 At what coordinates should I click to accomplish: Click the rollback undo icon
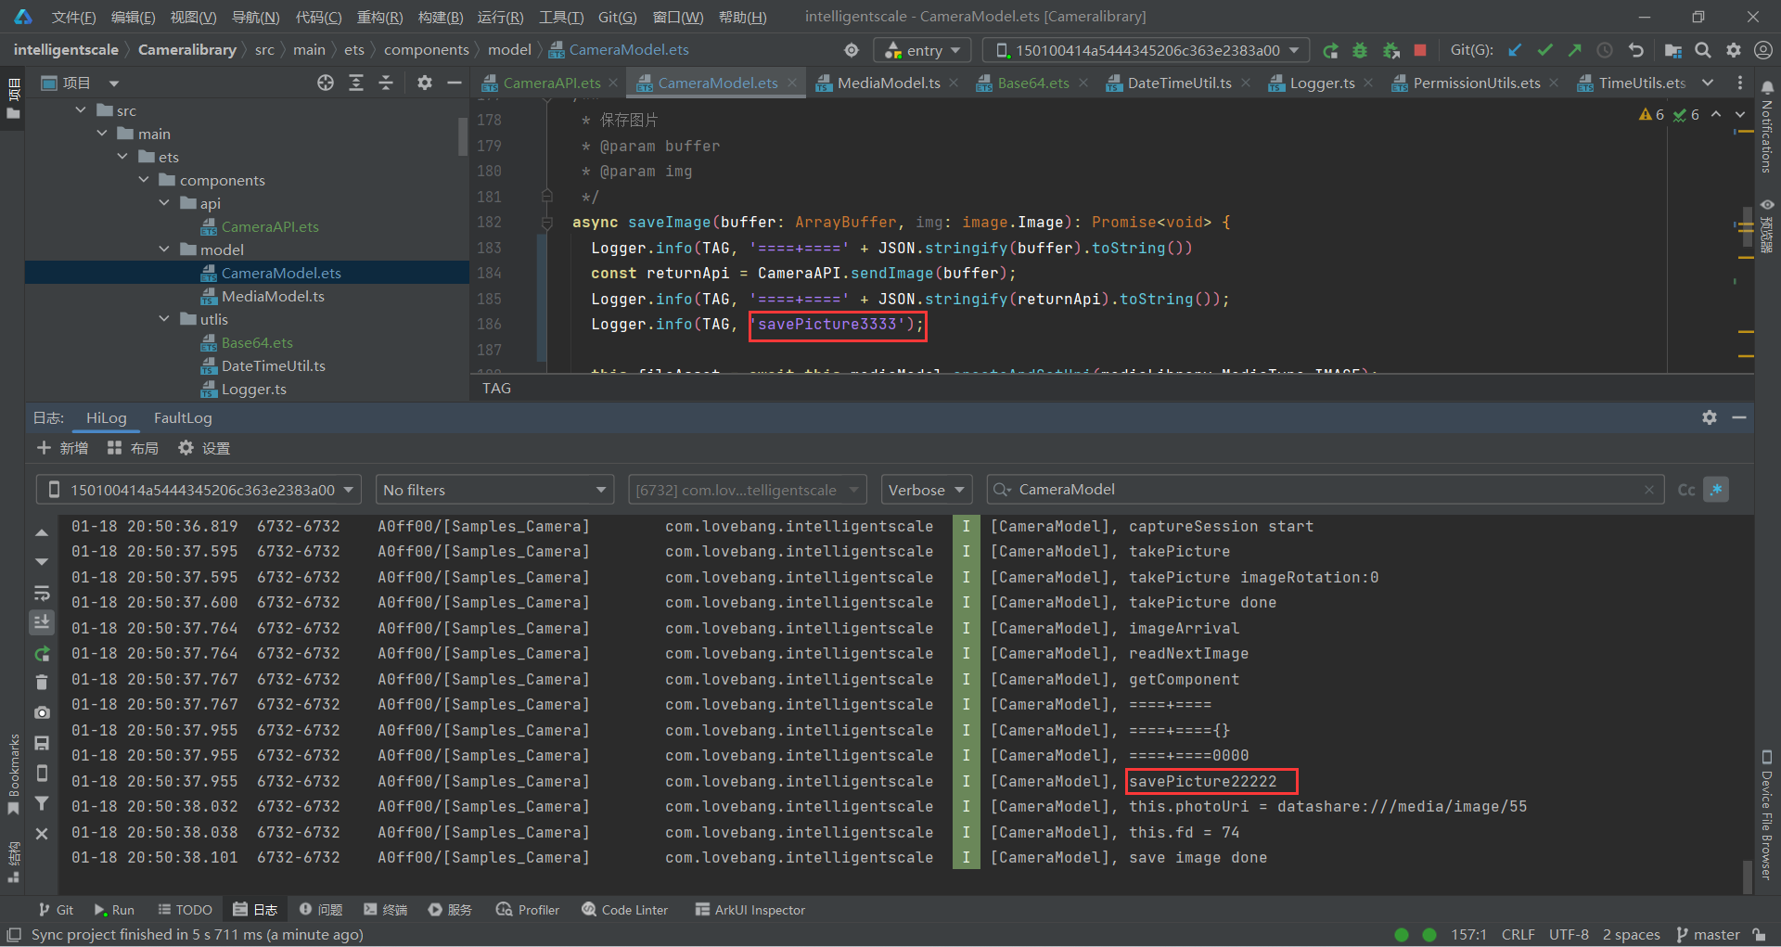[1635, 50]
